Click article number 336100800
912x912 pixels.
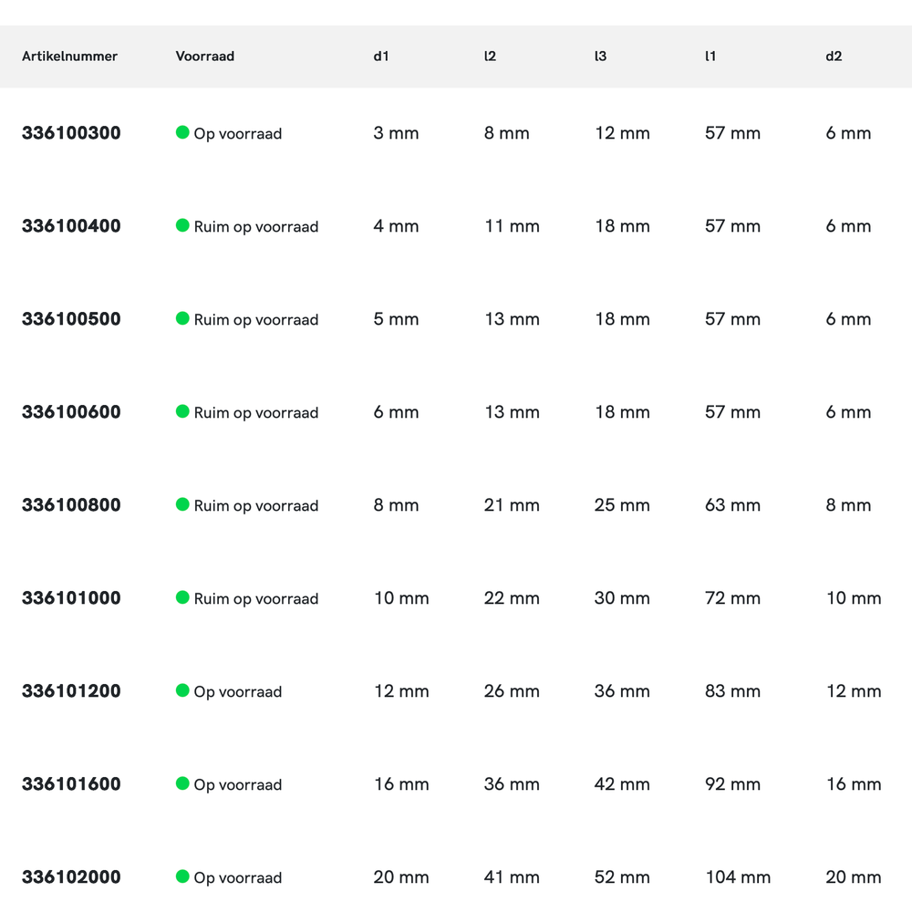pos(71,505)
